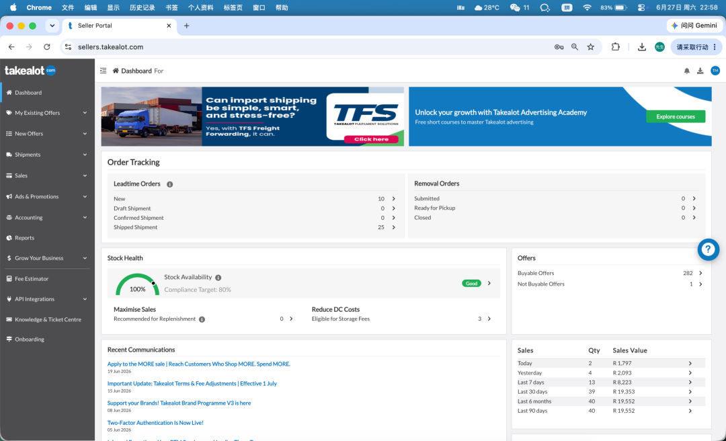Open Reports in the sidebar
726x441 pixels.
(47, 237)
